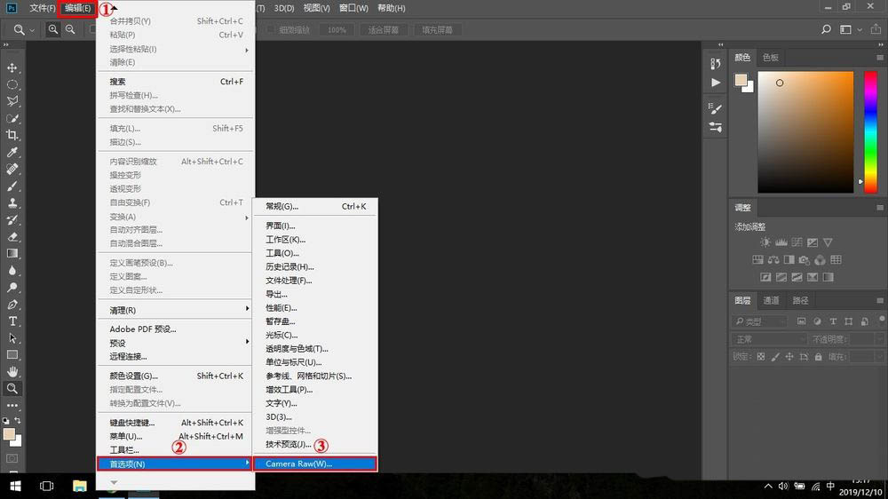This screenshot has height=499, width=888.
Task: Select the Healing Brush tool
Action: 12,170
